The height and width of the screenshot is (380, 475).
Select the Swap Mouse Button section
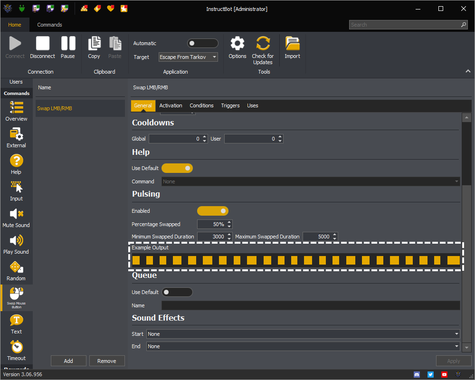(16, 298)
